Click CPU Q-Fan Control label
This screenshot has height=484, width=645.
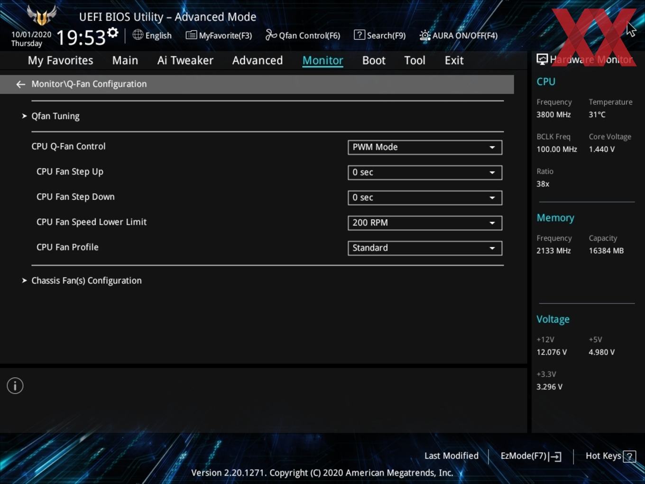point(68,147)
